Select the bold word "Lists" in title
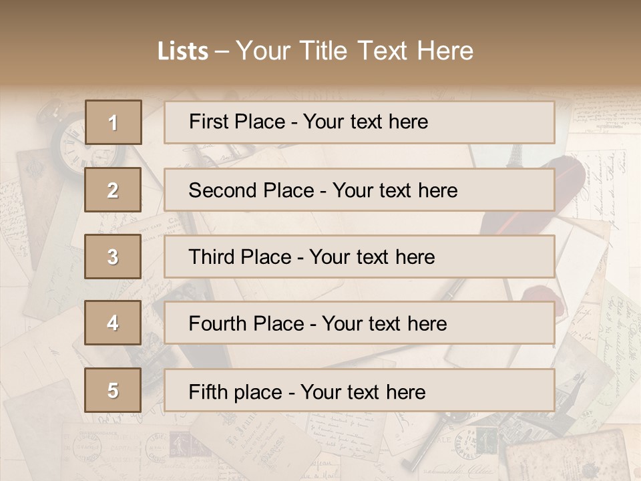This screenshot has height=481, width=641. click(x=182, y=51)
